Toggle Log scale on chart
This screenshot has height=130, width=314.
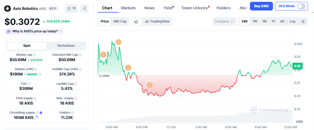(x=292, y=22)
